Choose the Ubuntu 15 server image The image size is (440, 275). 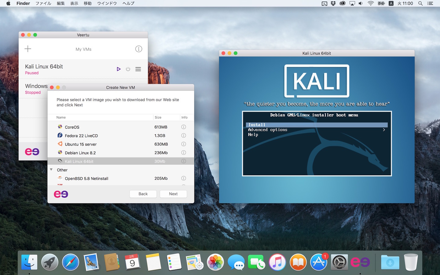point(121,144)
